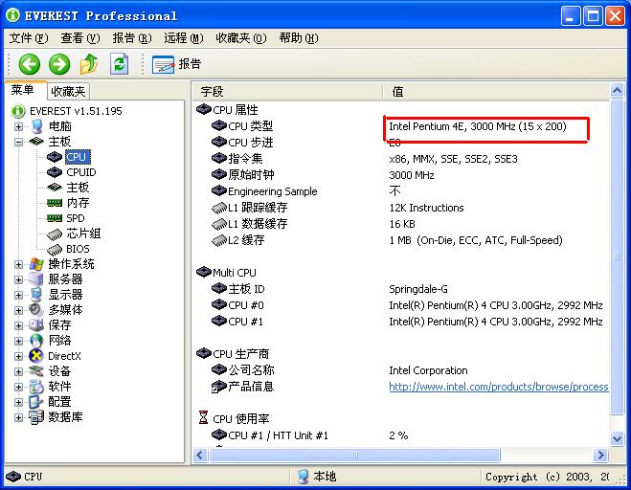Expand the DirectX tree node
The height and width of the screenshot is (490, 631).
click(18, 356)
